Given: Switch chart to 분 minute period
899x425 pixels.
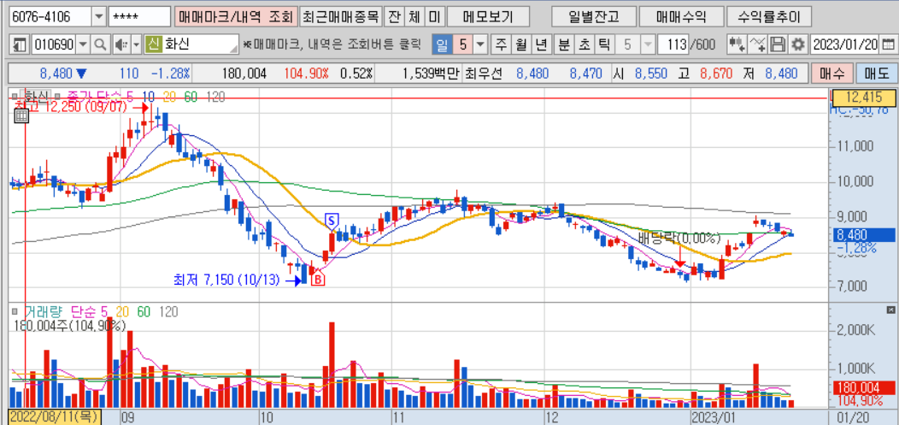Looking at the screenshot, I should (564, 44).
